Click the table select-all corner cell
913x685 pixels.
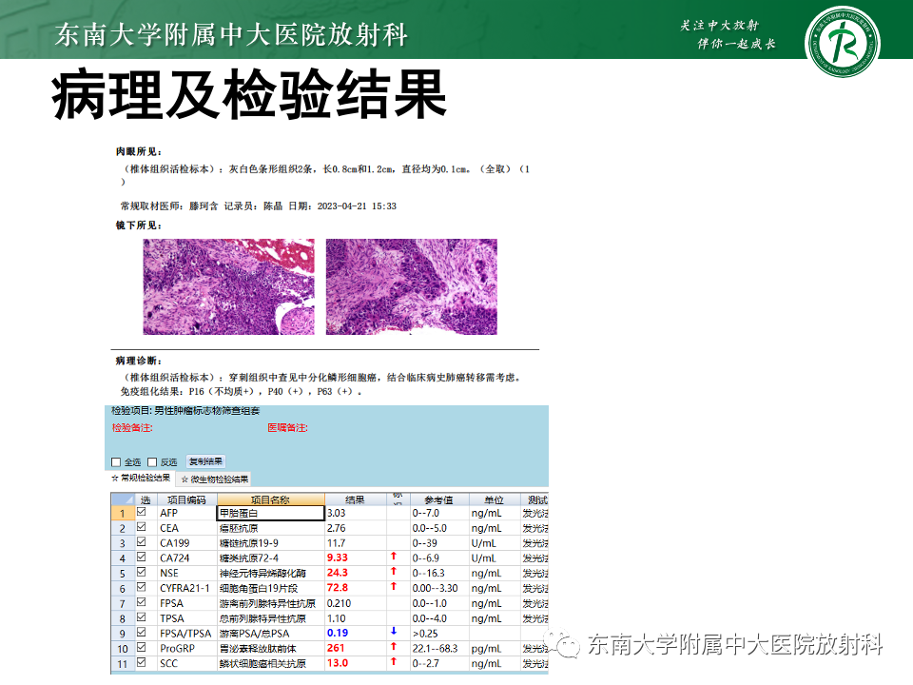coord(123,499)
